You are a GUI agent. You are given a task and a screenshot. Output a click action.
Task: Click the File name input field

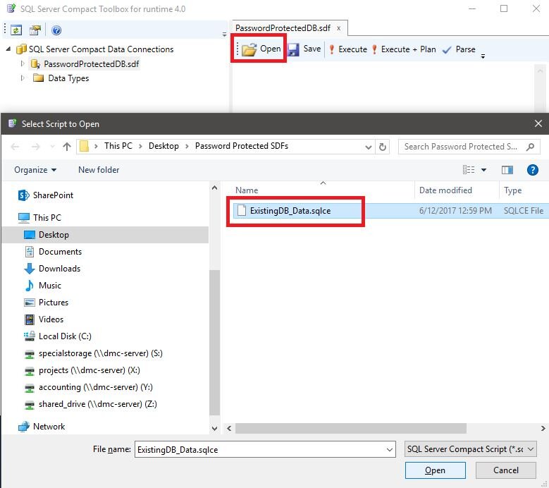pyautogui.click(x=260, y=449)
